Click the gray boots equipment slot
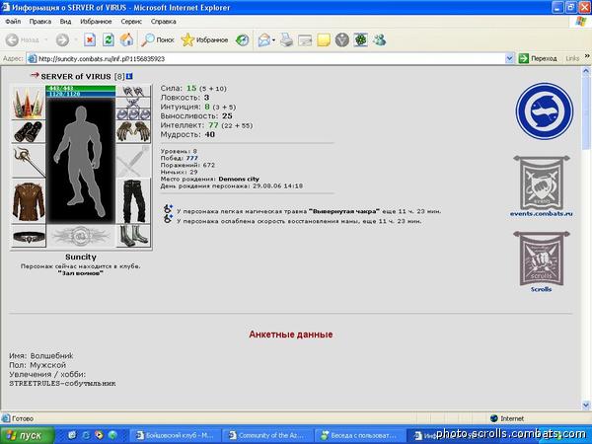 pos(133,237)
